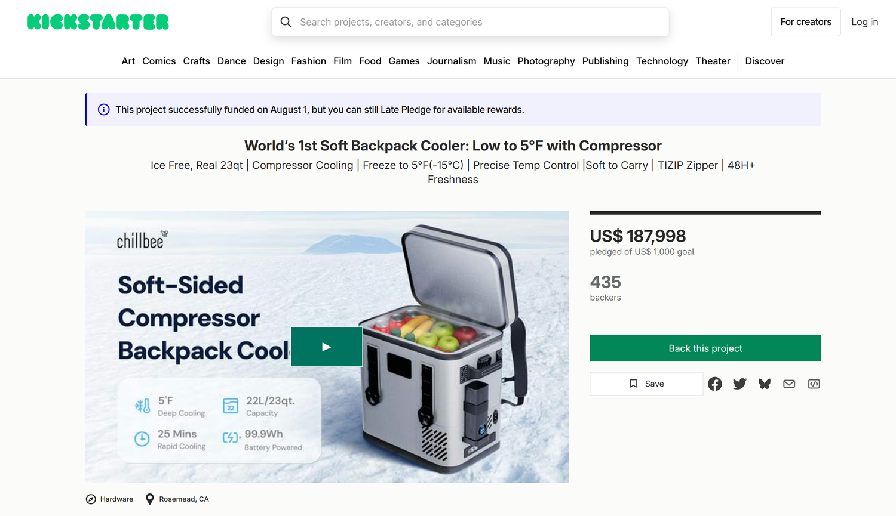Viewport: 896px width, 516px height.
Task: Open the embed code icon
Action: tap(814, 384)
